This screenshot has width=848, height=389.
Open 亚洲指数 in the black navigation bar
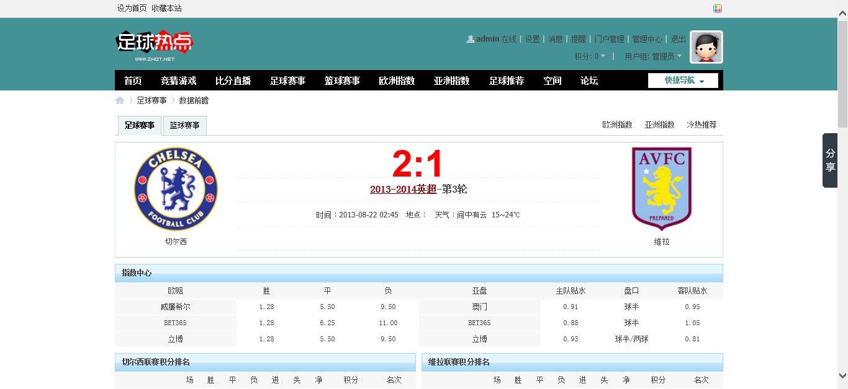(x=451, y=81)
